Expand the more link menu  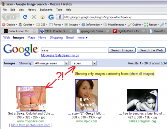tap(82, 37)
